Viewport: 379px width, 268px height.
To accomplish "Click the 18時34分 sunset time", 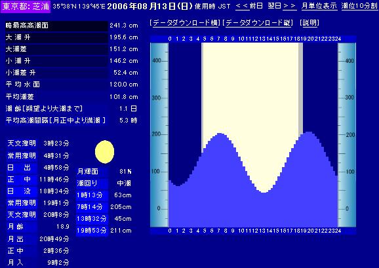I will [54, 191].
